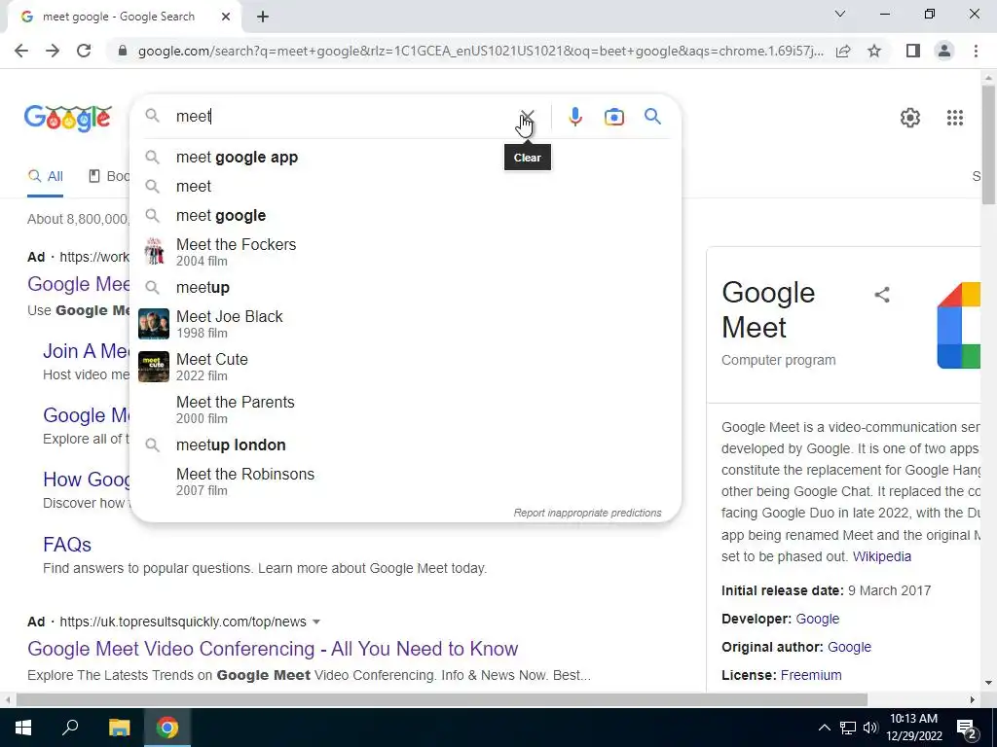Screen dimensions: 997x747
Task: Click the 'Meet Joe Black' poster thumbnail
Action: (x=154, y=324)
